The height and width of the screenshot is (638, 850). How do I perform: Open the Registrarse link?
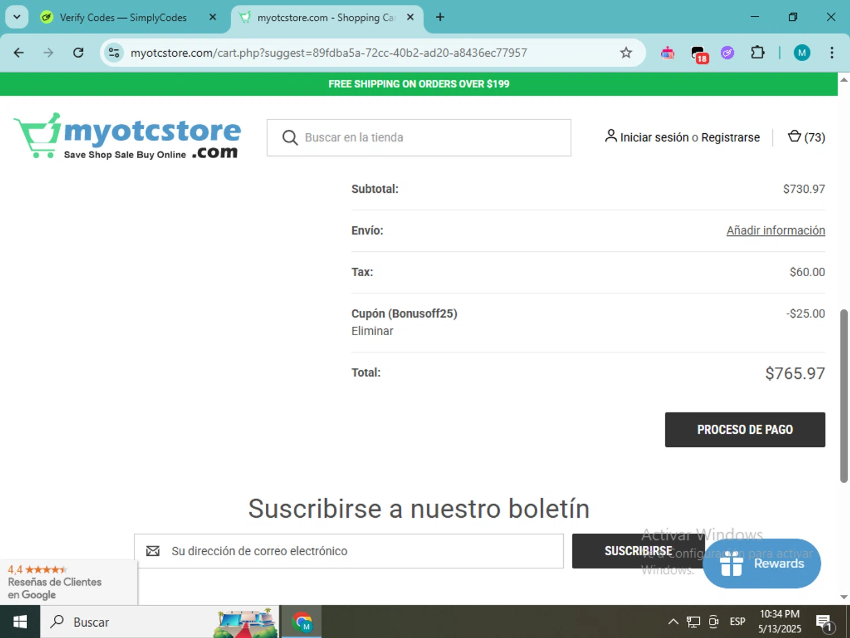tap(730, 137)
